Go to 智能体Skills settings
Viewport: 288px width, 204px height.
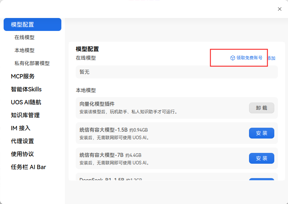click(26, 89)
